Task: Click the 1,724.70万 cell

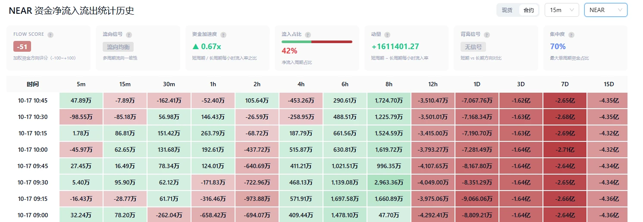Action: [389, 100]
